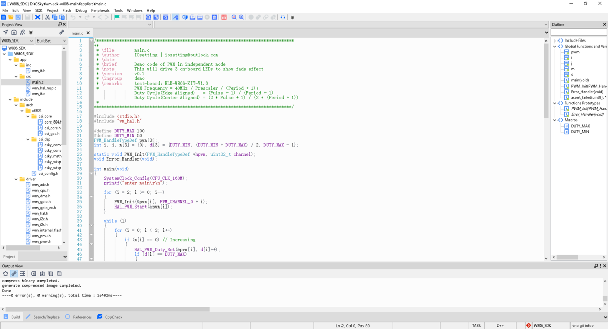Collapse Macros node in Outline
The height and width of the screenshot is (329, 608).
tap(555, 120)
